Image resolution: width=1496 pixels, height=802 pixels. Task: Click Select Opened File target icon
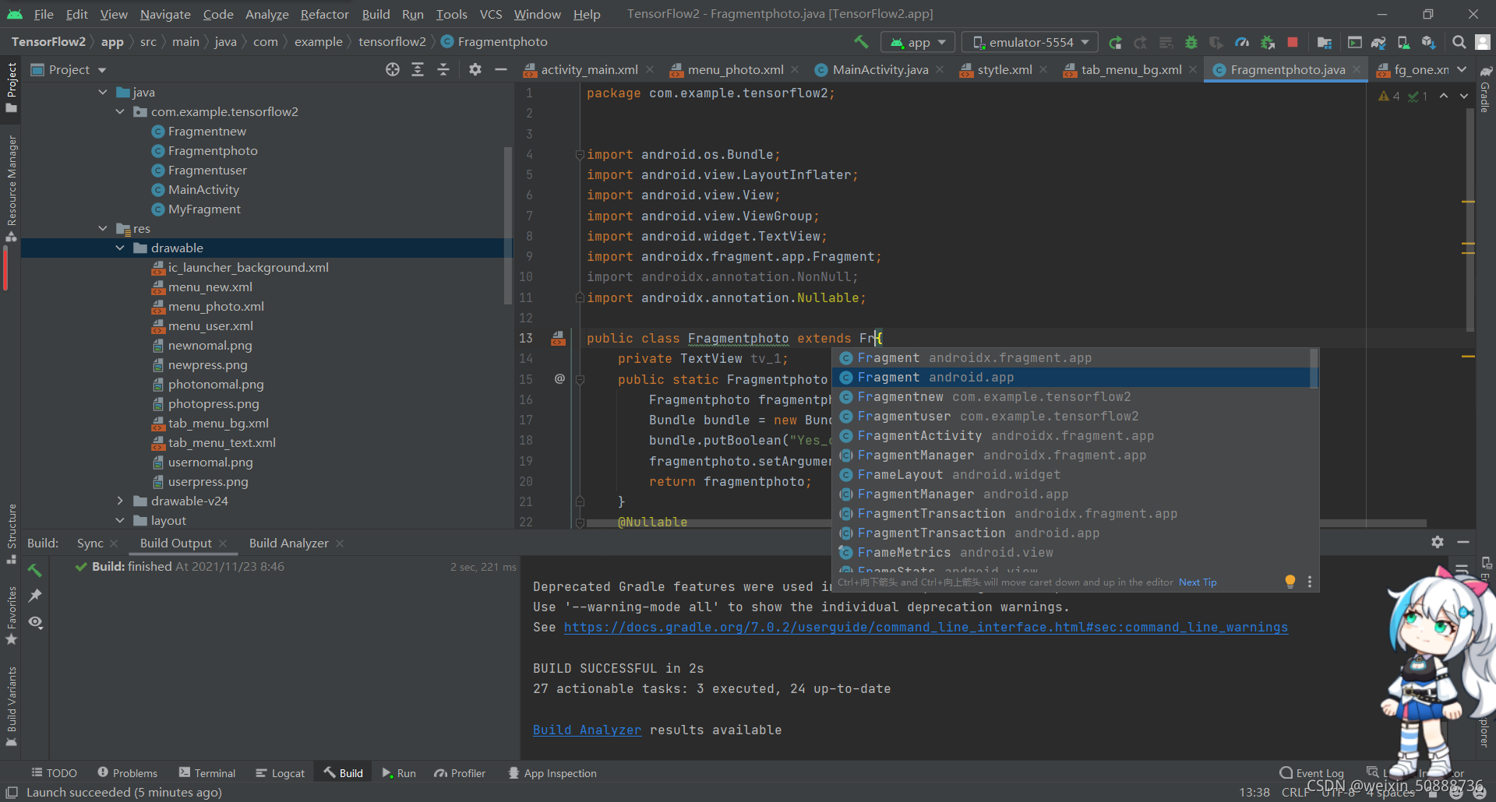(x=393, y=69)
